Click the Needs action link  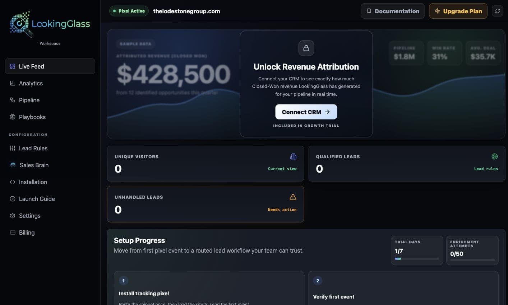[x=282, y=210]
